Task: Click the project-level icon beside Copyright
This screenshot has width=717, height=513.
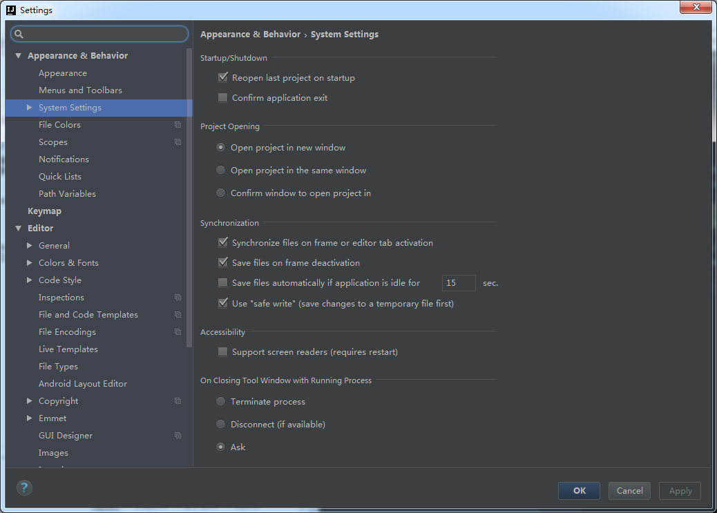Action: click(x=178, y=401)
